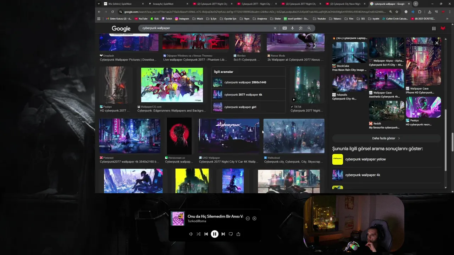Click the Google search input field
Viewport: 454px width, 255px height.
[206, 28]
